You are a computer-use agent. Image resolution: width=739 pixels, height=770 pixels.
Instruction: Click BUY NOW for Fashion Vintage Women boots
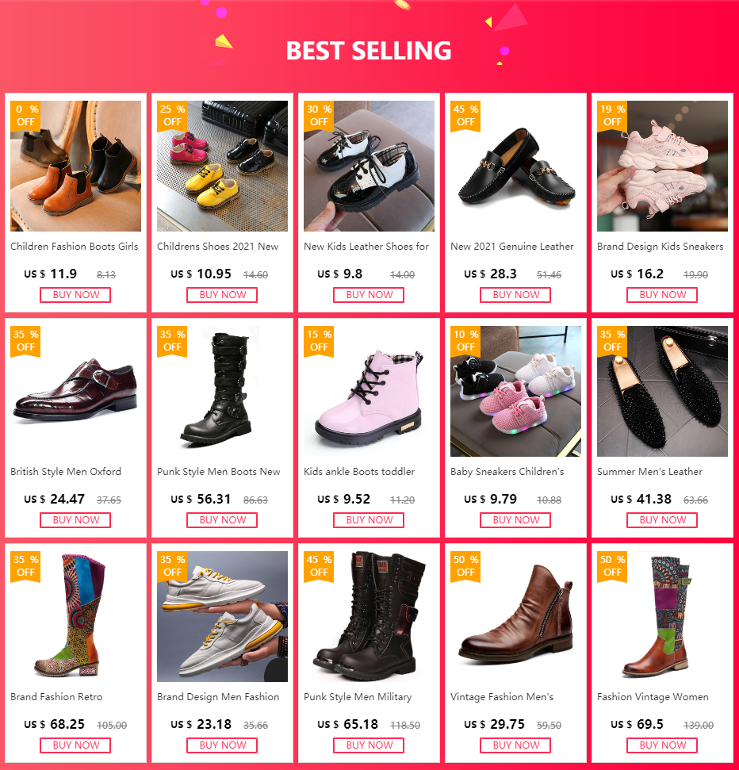[662, 745]
